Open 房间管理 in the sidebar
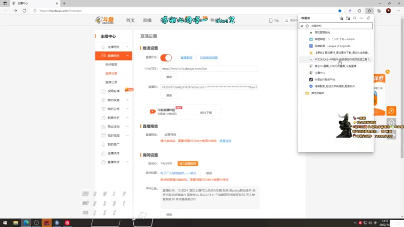The image size is (404, 227). (x=111, y=65)
